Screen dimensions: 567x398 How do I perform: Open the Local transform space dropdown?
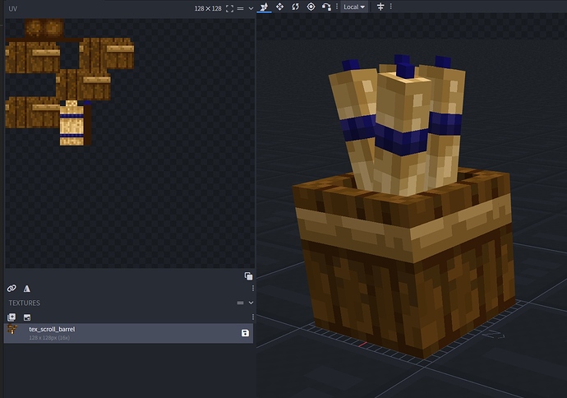pos(354,7)
